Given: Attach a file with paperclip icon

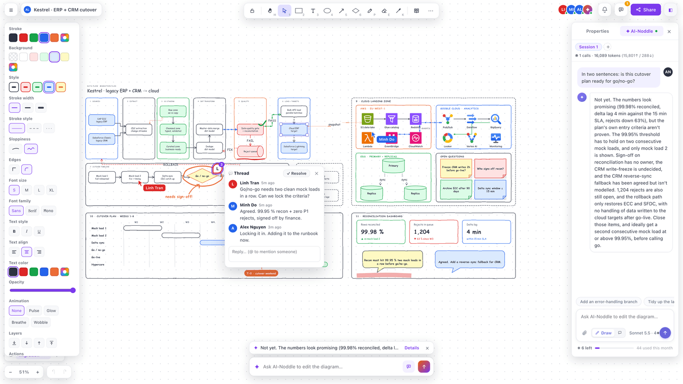Looking at the screenshot, I should 584,333.
